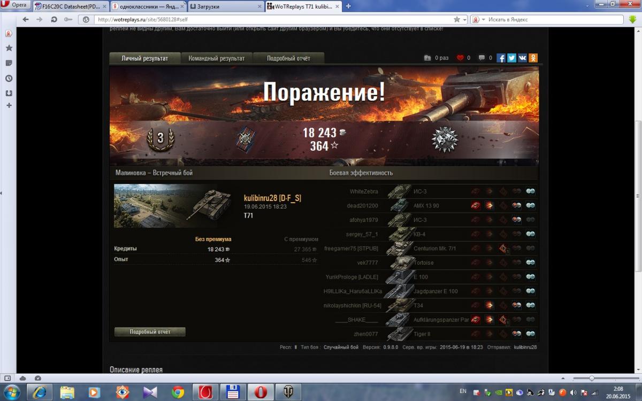Viewport: 642px width, 401px height.
Task: Click sender name kulibinru28 in footer
Action: point(525,347)
